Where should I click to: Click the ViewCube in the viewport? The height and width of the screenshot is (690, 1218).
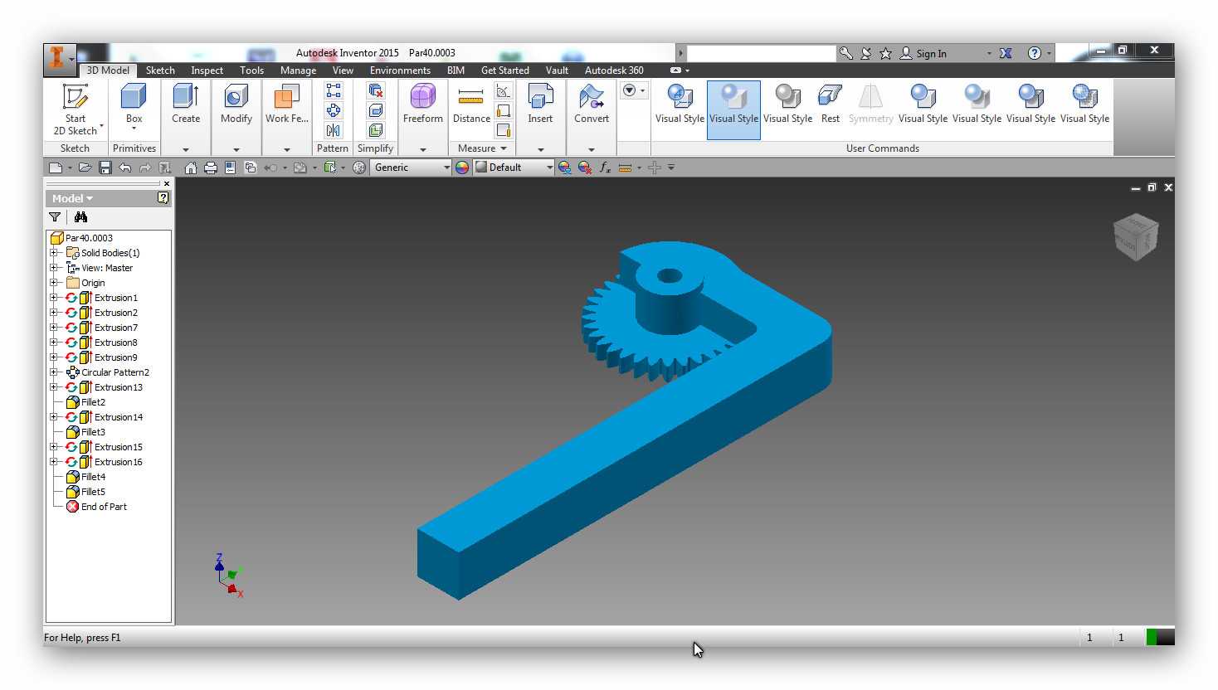[x=1135, y=236]
